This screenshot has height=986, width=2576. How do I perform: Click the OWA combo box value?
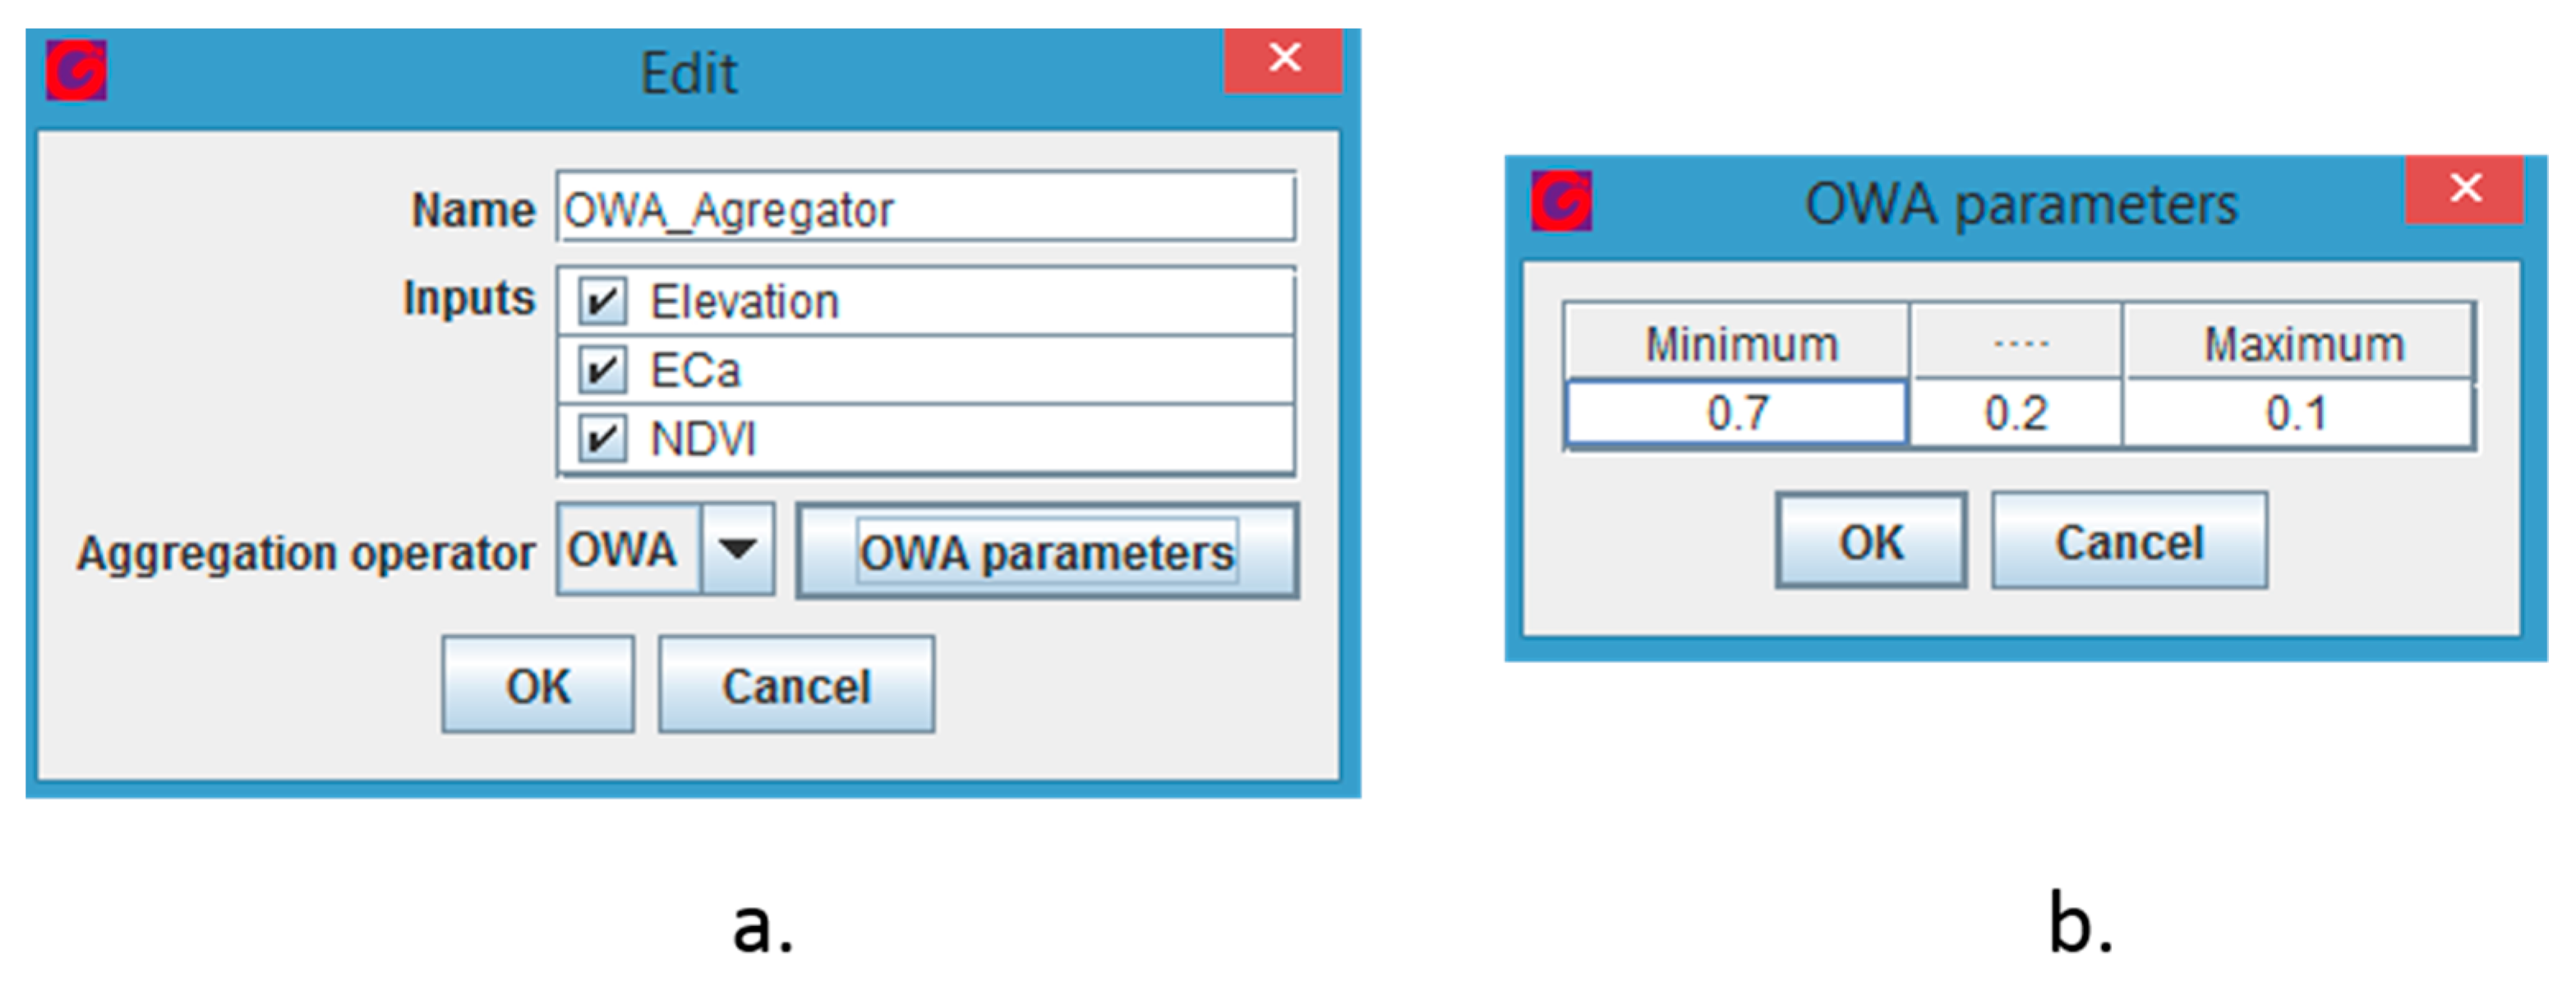(x=626, y=549)
